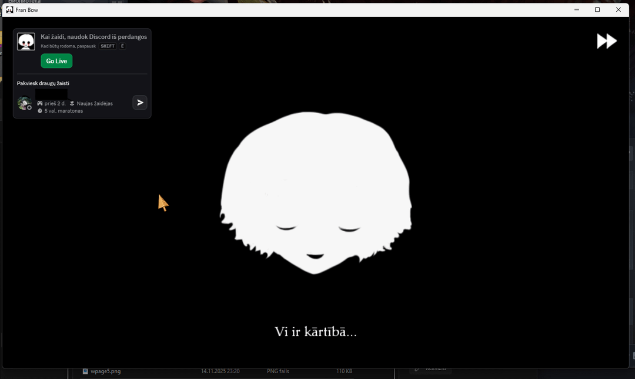Close the Fran Bow window
Viewport: 635px width, 379px height.
618,10
